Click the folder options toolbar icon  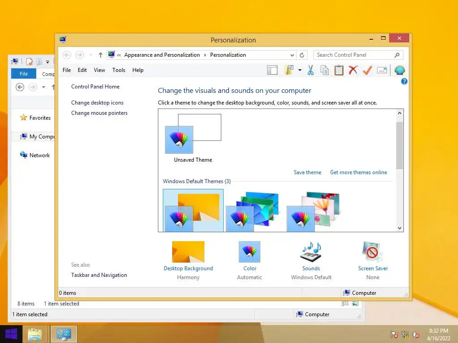[x=289, y=70]
